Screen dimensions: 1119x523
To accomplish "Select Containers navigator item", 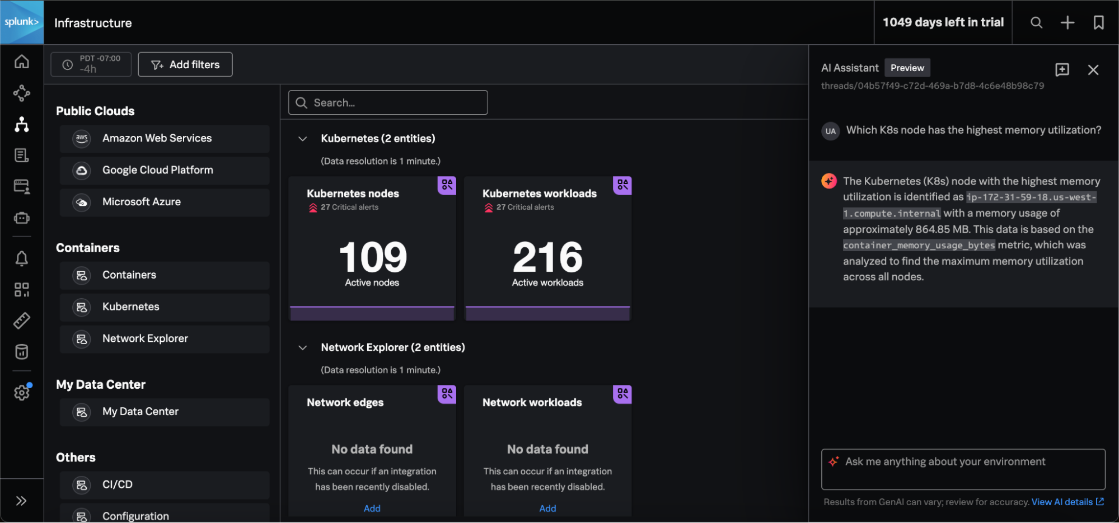I will [x=165, y=275].
